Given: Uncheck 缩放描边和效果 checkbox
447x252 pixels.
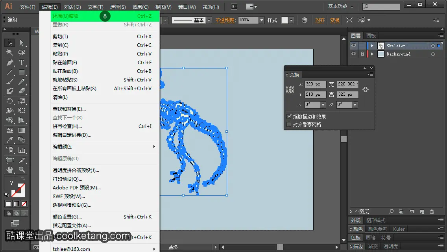Looking at the screenshot, I should (x=289, y=117).
